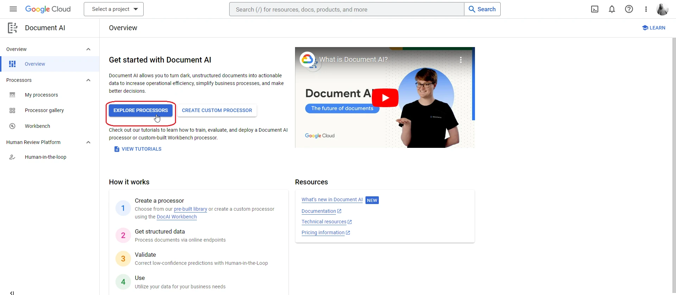This screenshot has width=676, height=295.
Task: Collapse the Overview sidebar section
Action: tap(88, 49)
